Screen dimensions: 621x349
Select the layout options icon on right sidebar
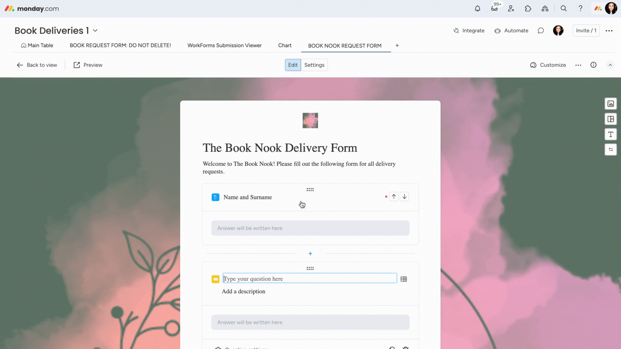coord(611,119)
